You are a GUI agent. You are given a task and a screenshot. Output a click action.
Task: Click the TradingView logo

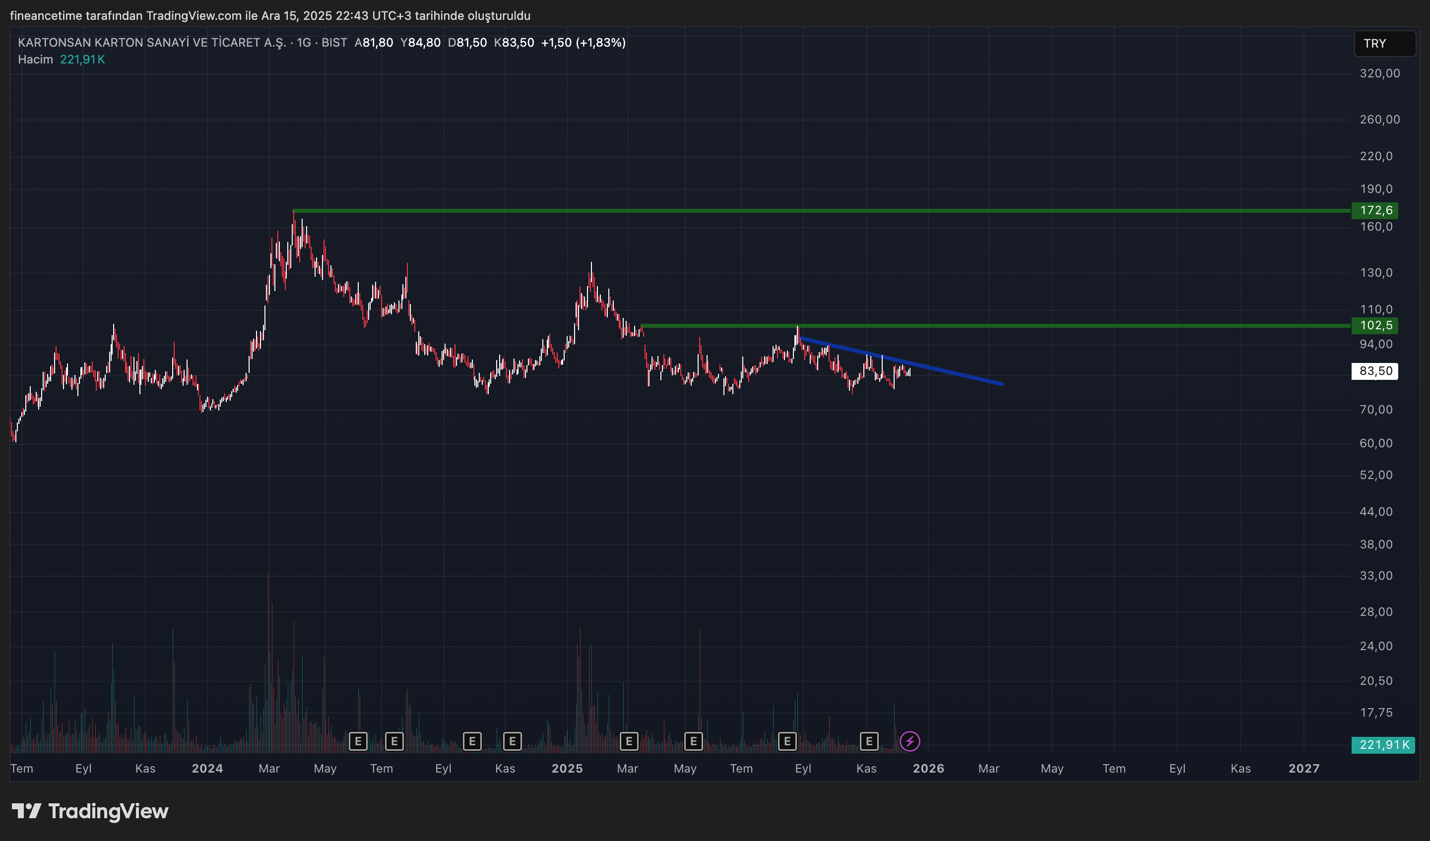(91, 812)
